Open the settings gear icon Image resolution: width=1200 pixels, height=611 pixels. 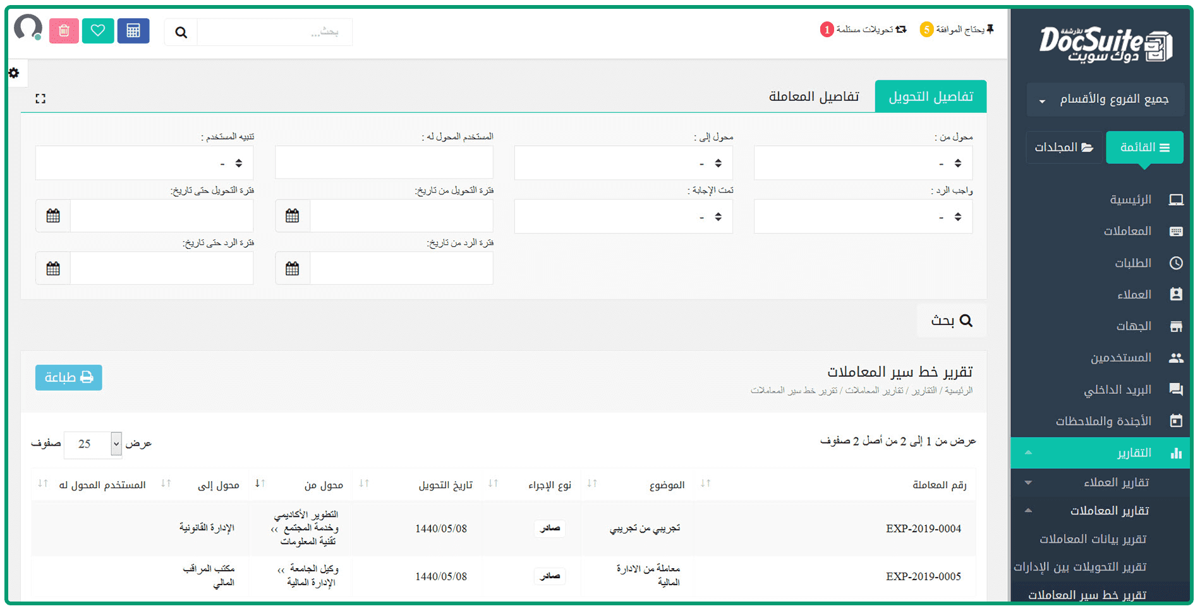point(14,73)
